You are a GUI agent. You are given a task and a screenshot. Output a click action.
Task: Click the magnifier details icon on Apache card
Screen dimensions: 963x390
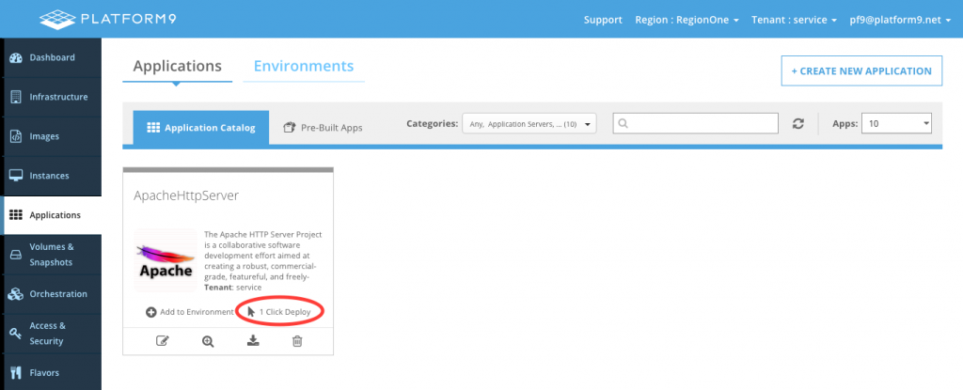[x=208, y=341]
